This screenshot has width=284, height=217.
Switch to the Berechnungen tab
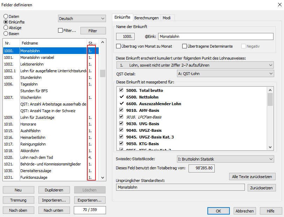147,18
